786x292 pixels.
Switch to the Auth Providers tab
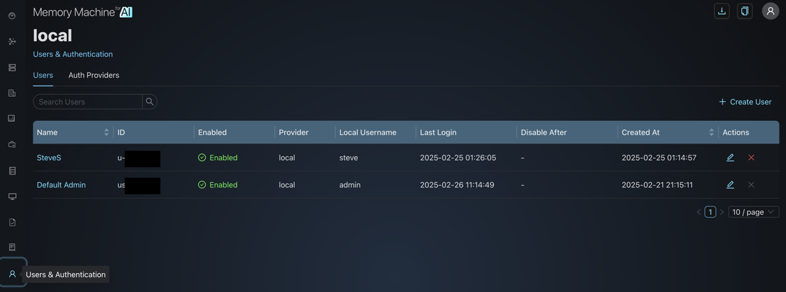click(94, 75)
